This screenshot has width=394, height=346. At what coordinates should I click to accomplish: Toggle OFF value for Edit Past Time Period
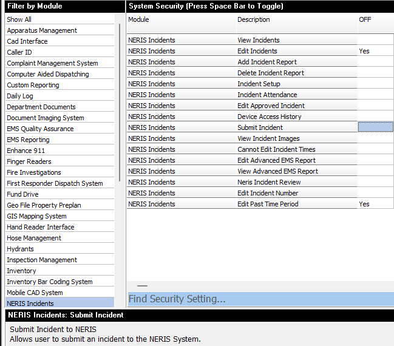pyautogui.click(x=376, y=204)
